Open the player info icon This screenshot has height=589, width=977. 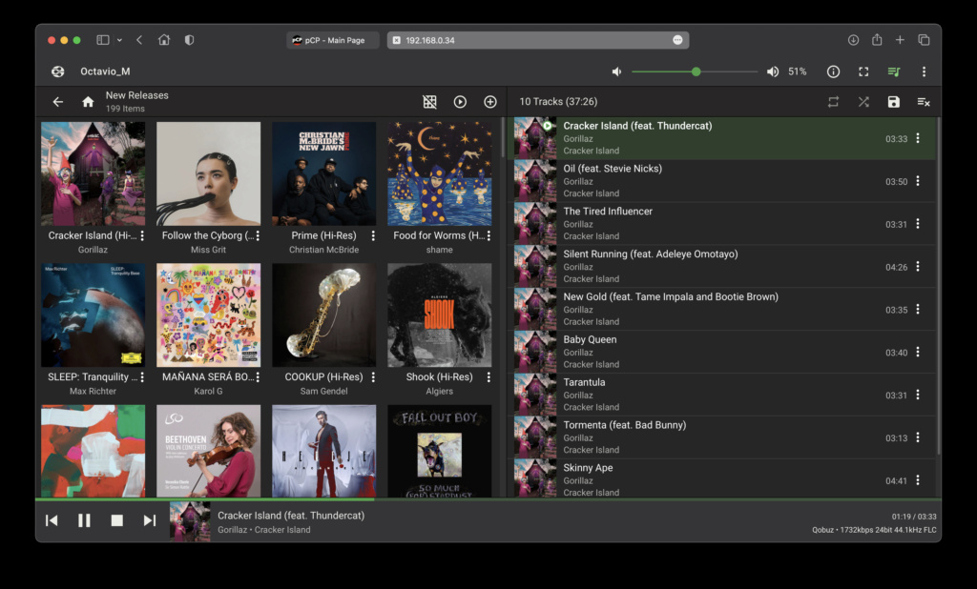tap(833, 71)
